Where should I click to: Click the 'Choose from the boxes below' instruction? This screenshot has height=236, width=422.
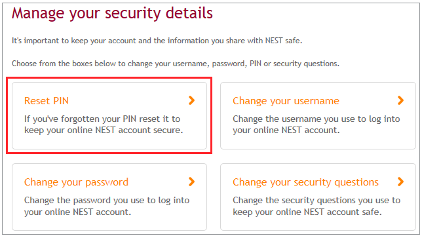[x=176, y=64]
